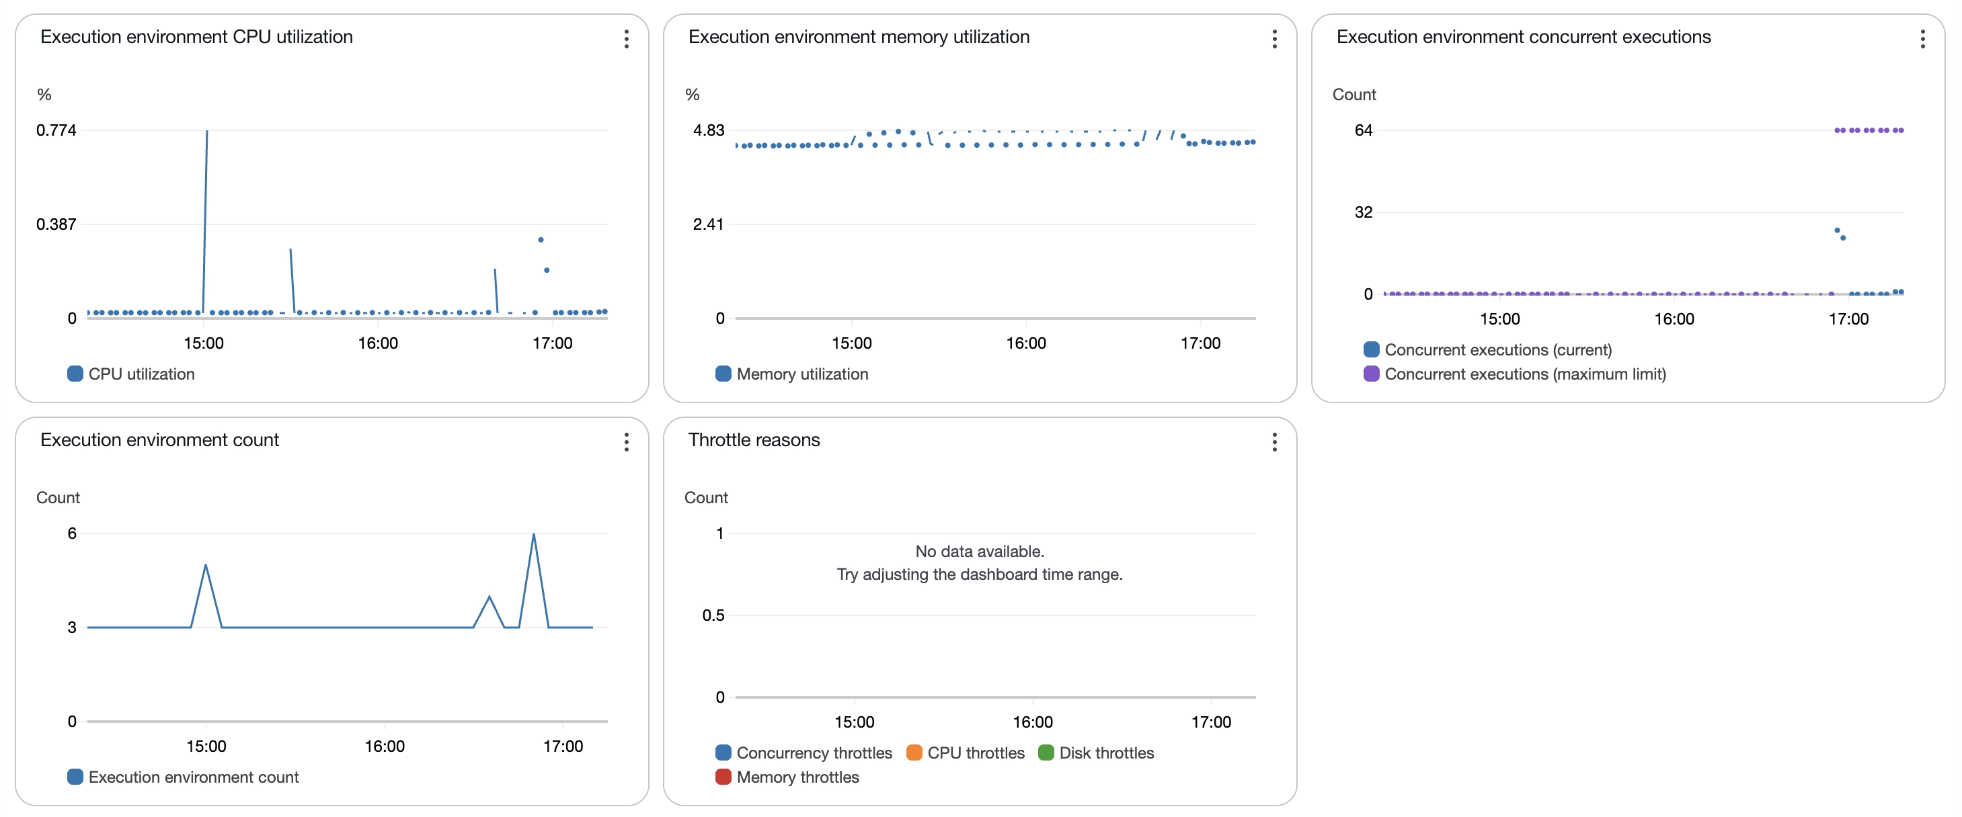Open memory utilization widget kebab menu

(1274, 39)
